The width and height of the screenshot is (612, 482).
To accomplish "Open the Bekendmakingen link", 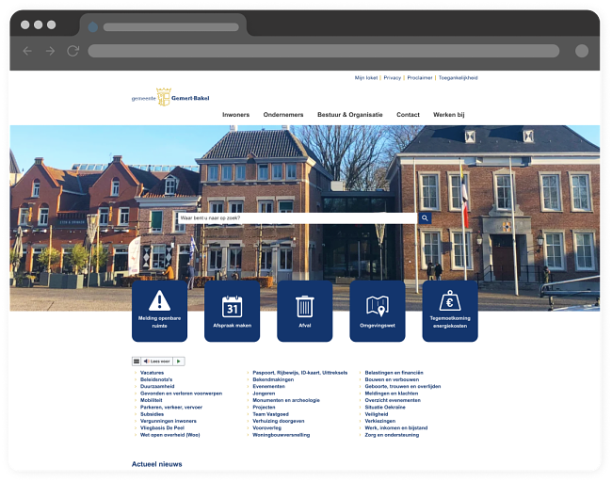I will coord(273,379).
